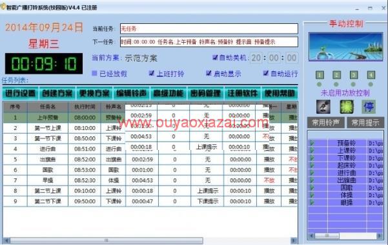
Task: Play the 预备铃 ring using its arrow icon
Action: coord(312,143)
